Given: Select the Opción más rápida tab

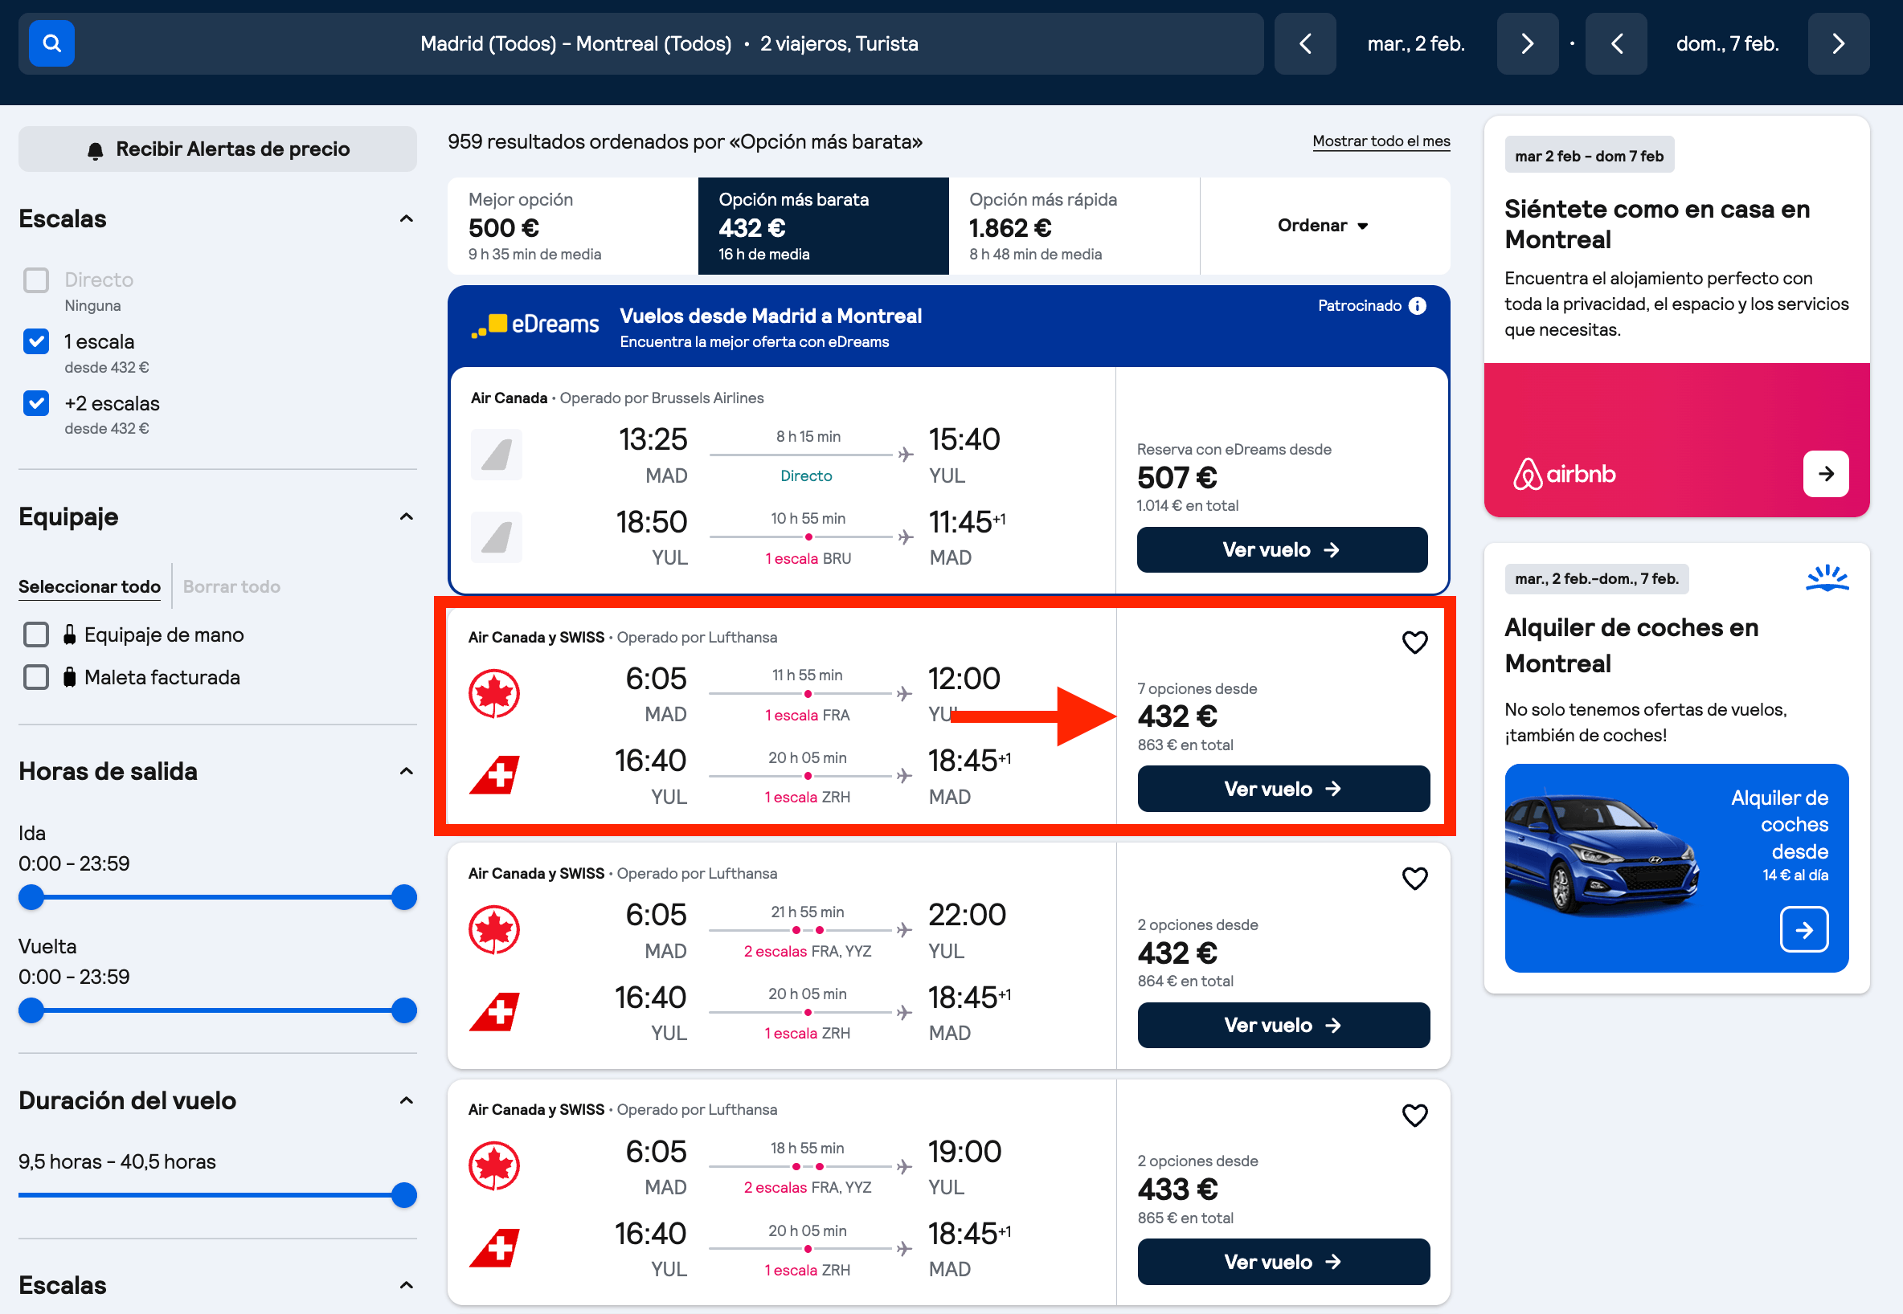Looking at the screenshot, I should (x=1074, y=226).
